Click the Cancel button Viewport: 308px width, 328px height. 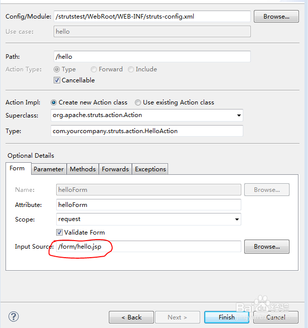click(x=276, y=317)
